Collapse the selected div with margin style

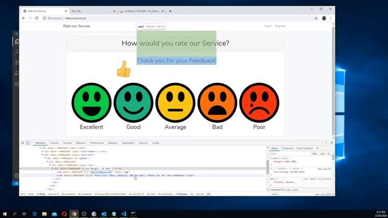52,168
